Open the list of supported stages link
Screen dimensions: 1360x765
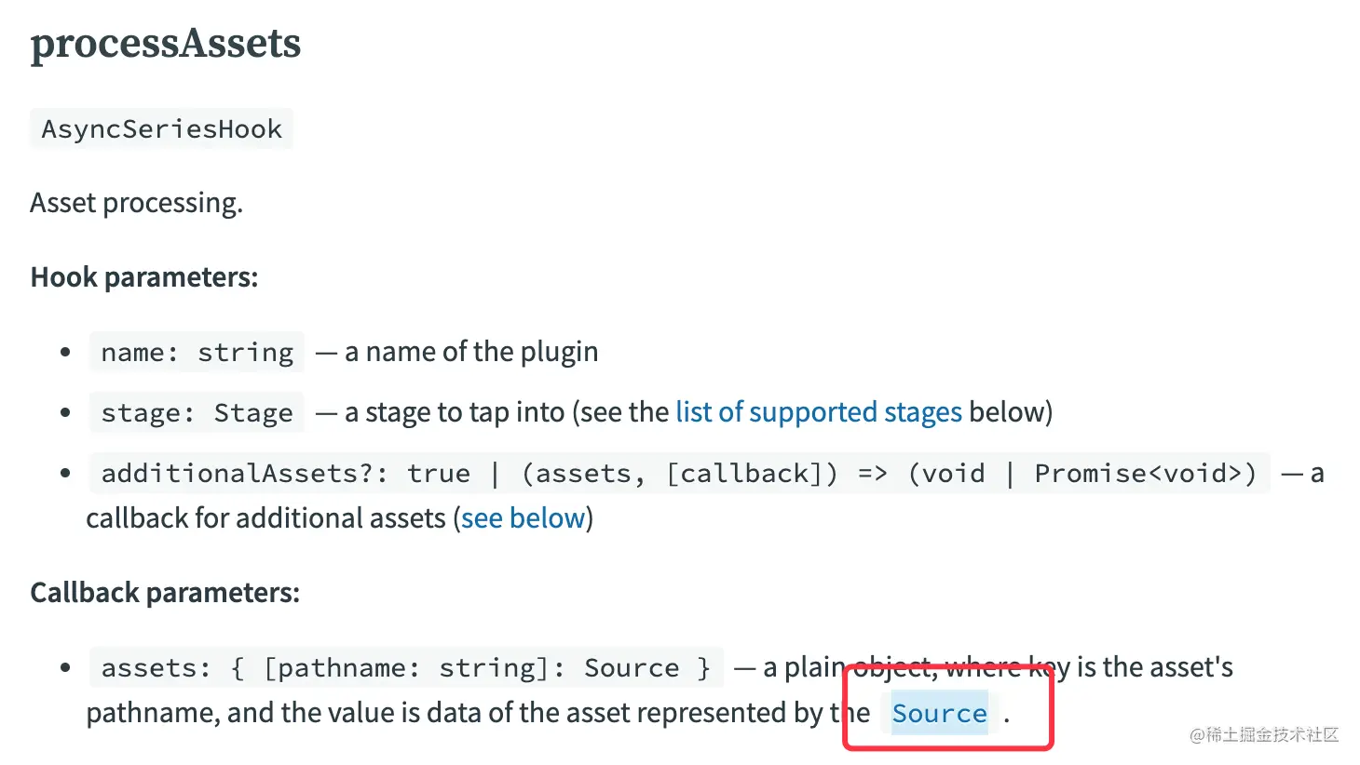[818, 412]
